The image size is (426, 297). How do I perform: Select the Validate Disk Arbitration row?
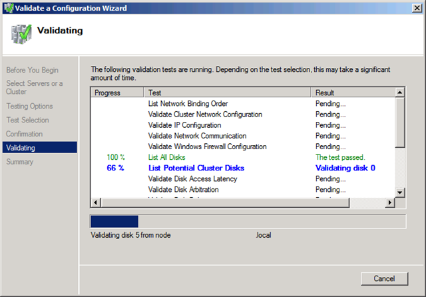coord(243,189)
